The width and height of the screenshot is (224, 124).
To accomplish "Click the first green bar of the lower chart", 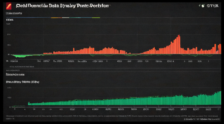I will click(x=29, y=104).
